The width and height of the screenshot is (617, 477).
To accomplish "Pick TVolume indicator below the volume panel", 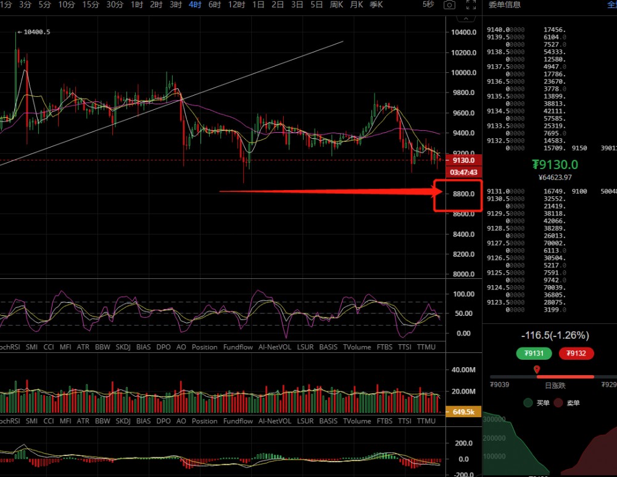I will coord(357,421).
